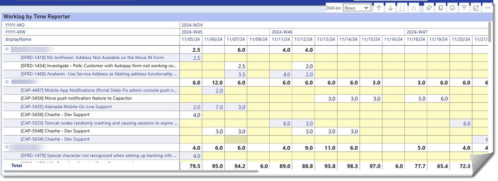This screenshot has width=498, height=181.
Task: Click the 95.0 total for 11/06/24
Action: (217, 166)
